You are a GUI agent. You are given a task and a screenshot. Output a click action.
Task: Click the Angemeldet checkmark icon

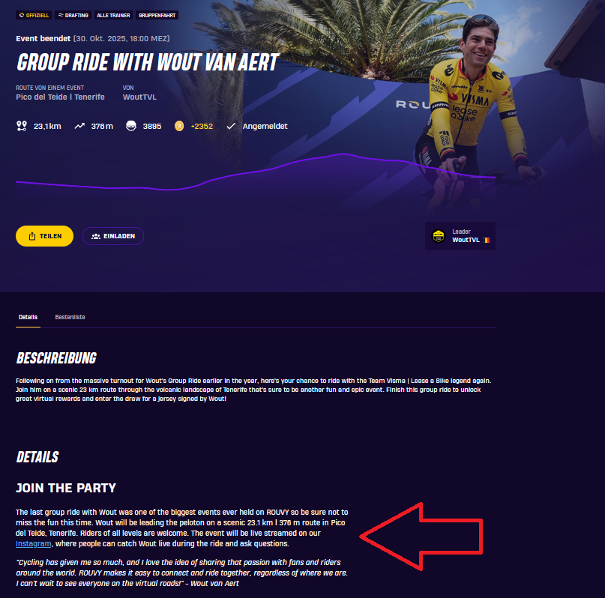[x=231, y=126]
